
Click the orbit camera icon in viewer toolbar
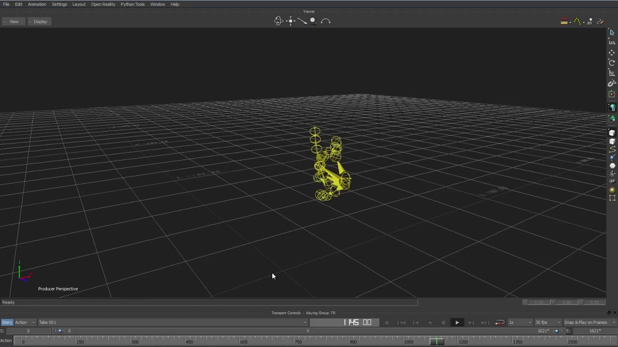coord(278,21)
